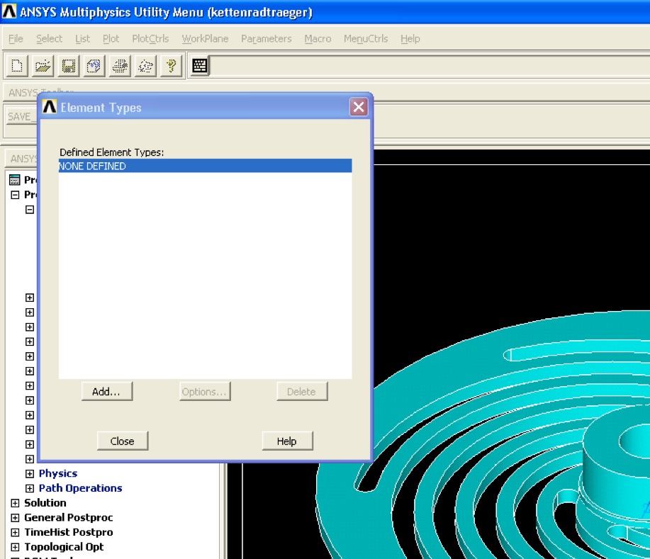Click the Close button in Element Types
Viewport: 650px width, 559px height.
(123, 441)
